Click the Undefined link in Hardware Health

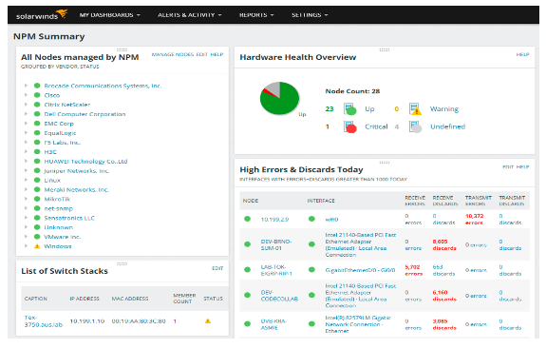coord(447,126)
